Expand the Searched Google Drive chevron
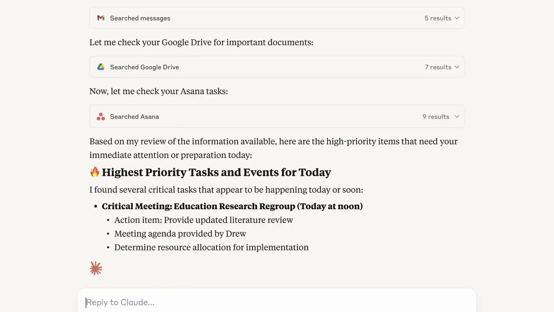The width and height of the screenshot is (554, 312). click(457, 67)
